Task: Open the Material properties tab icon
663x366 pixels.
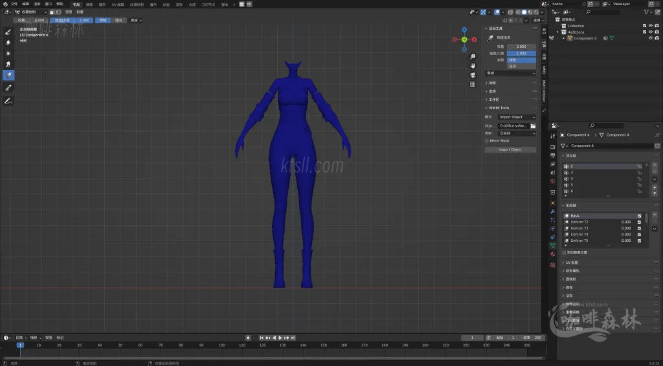Action: (553, 254)
